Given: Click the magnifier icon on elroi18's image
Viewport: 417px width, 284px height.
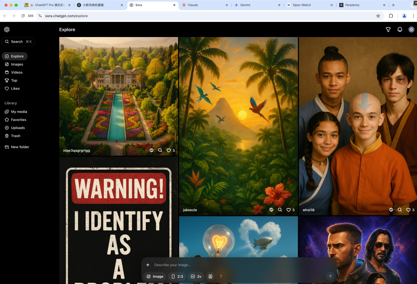Looking at the screenshot, I should [399, 210].
